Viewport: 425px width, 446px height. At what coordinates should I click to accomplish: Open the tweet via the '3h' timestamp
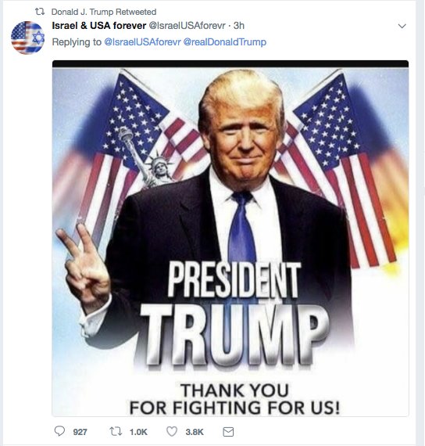click(239, 26)
